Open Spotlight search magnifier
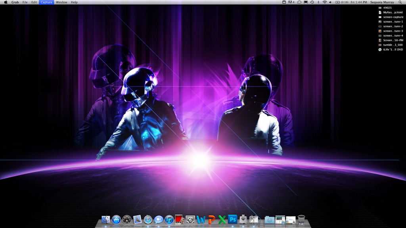 pos(400,2)
